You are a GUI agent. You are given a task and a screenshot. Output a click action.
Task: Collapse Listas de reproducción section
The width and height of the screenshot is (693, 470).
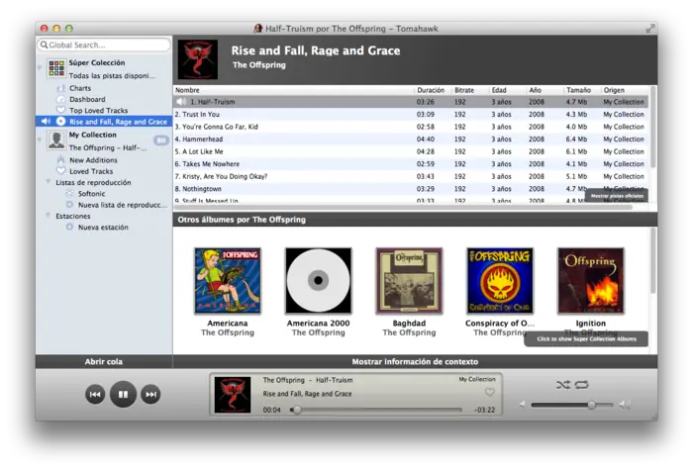(x=49, y=181)
